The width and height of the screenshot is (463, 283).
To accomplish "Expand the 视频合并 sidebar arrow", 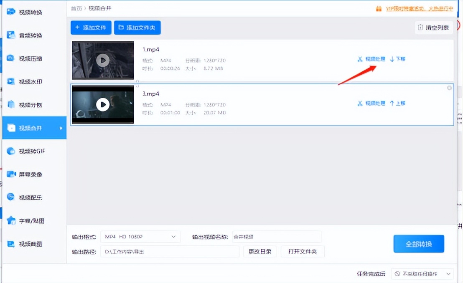I will 61,128.
